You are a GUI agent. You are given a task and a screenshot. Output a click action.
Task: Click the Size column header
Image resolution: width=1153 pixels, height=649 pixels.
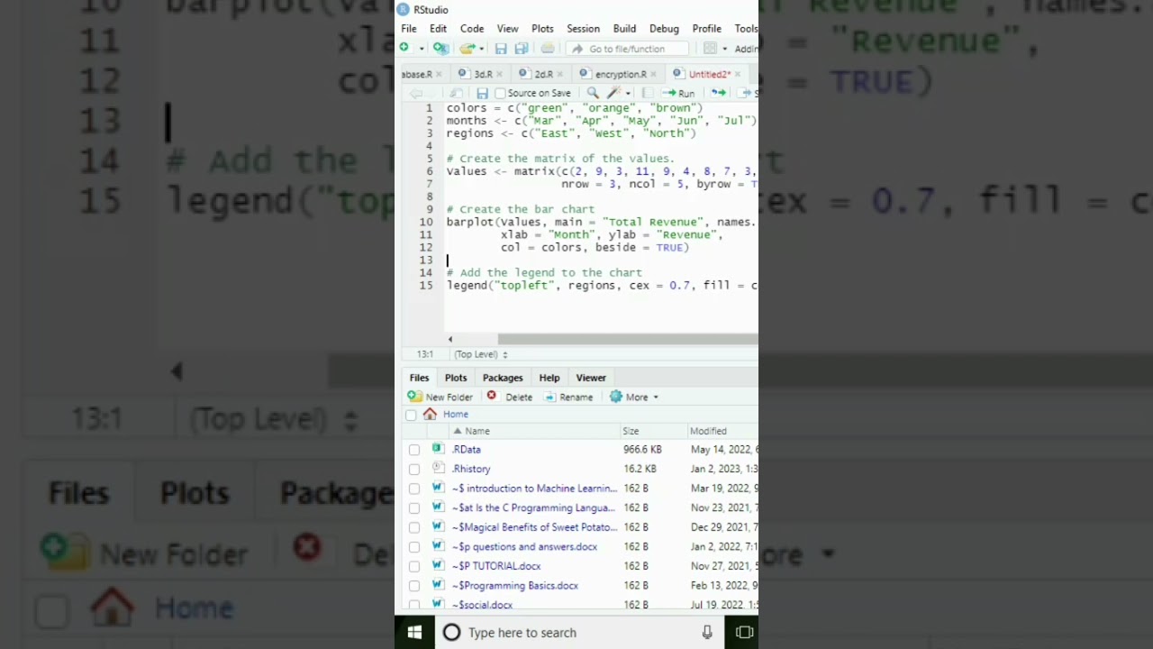point(631,431)
